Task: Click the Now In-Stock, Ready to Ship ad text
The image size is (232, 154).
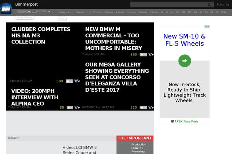Action: (x=184, y=92)
